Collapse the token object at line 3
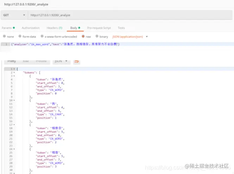Viewport: 234px width, 174px height. pos(14,76)
